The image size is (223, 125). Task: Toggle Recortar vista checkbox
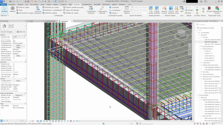tap(14, 64)
